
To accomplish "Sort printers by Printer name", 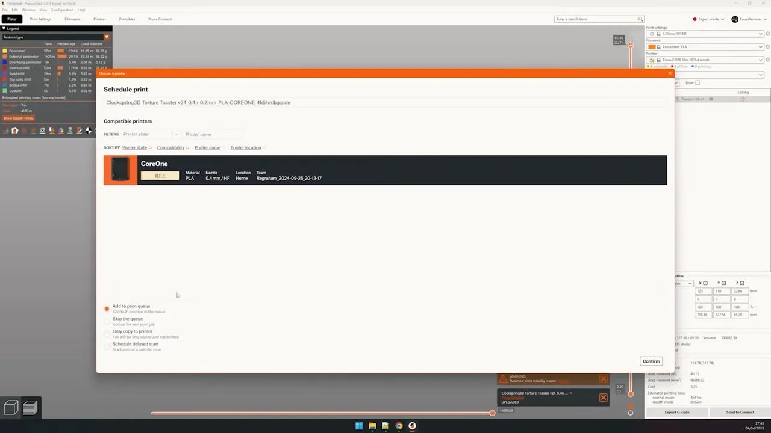I will pos(207,147).
